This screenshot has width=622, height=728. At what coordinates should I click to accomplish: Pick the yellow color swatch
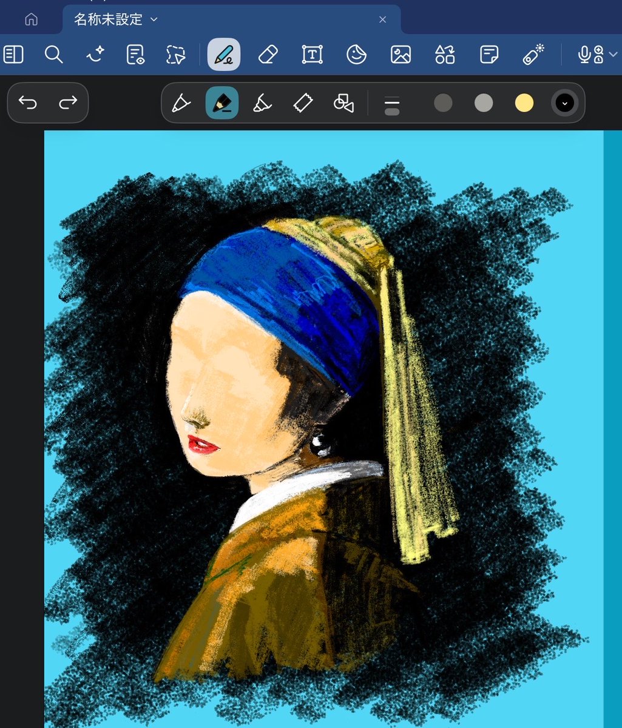524,103
